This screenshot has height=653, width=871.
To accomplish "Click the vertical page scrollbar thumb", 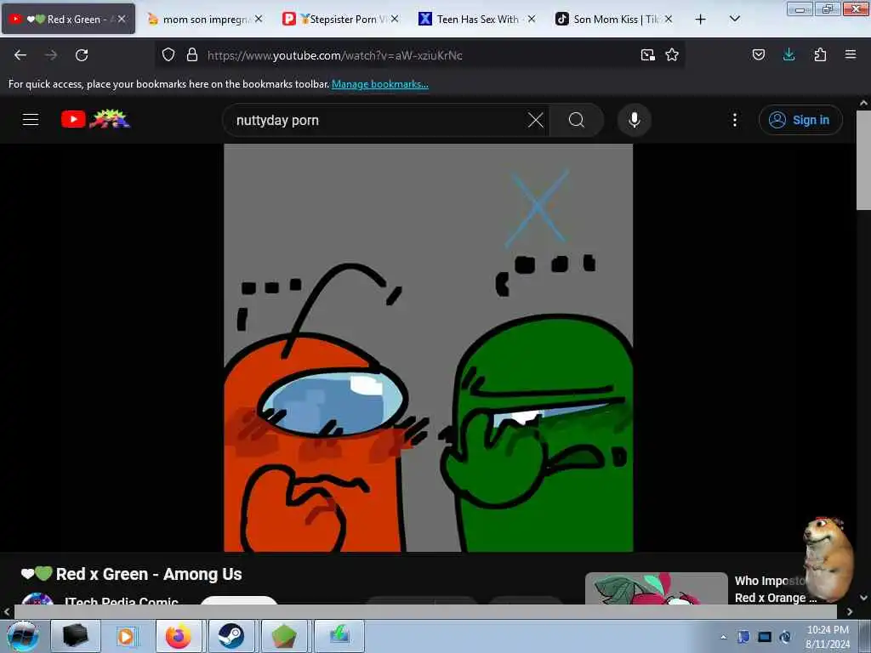I will pos(863,160).
